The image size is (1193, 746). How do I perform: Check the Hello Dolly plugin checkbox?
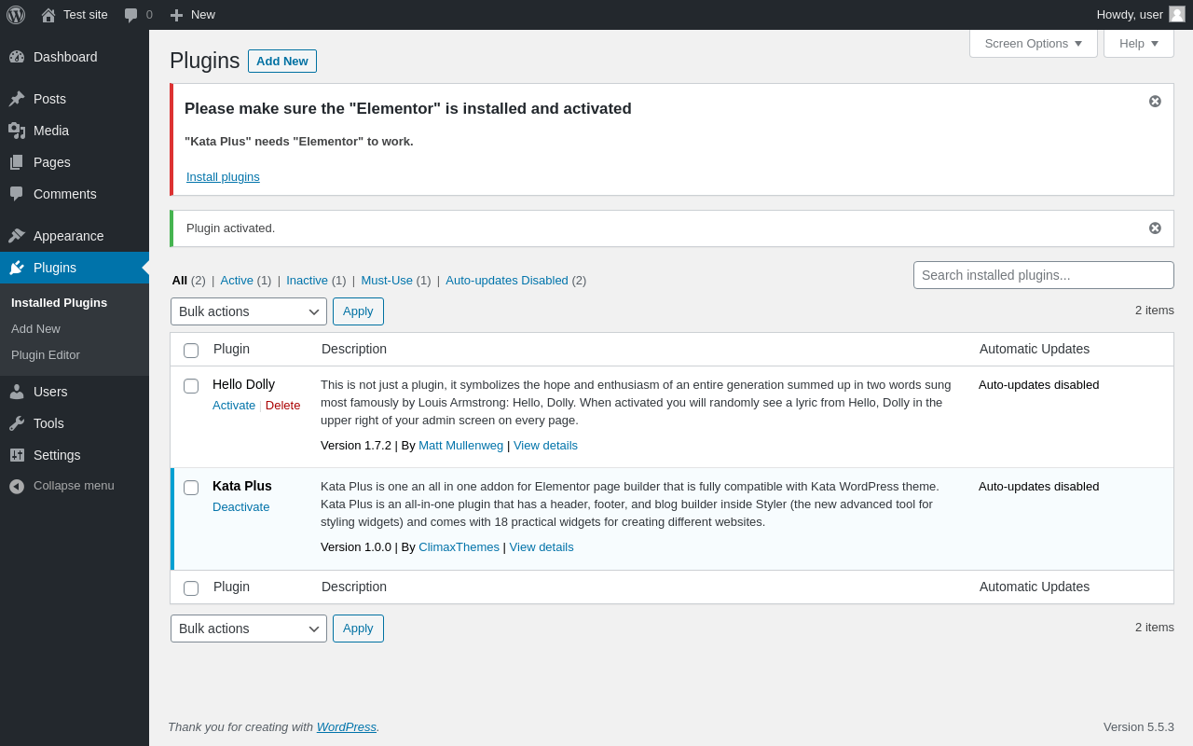pyautogui.click(x=191, y=386)
